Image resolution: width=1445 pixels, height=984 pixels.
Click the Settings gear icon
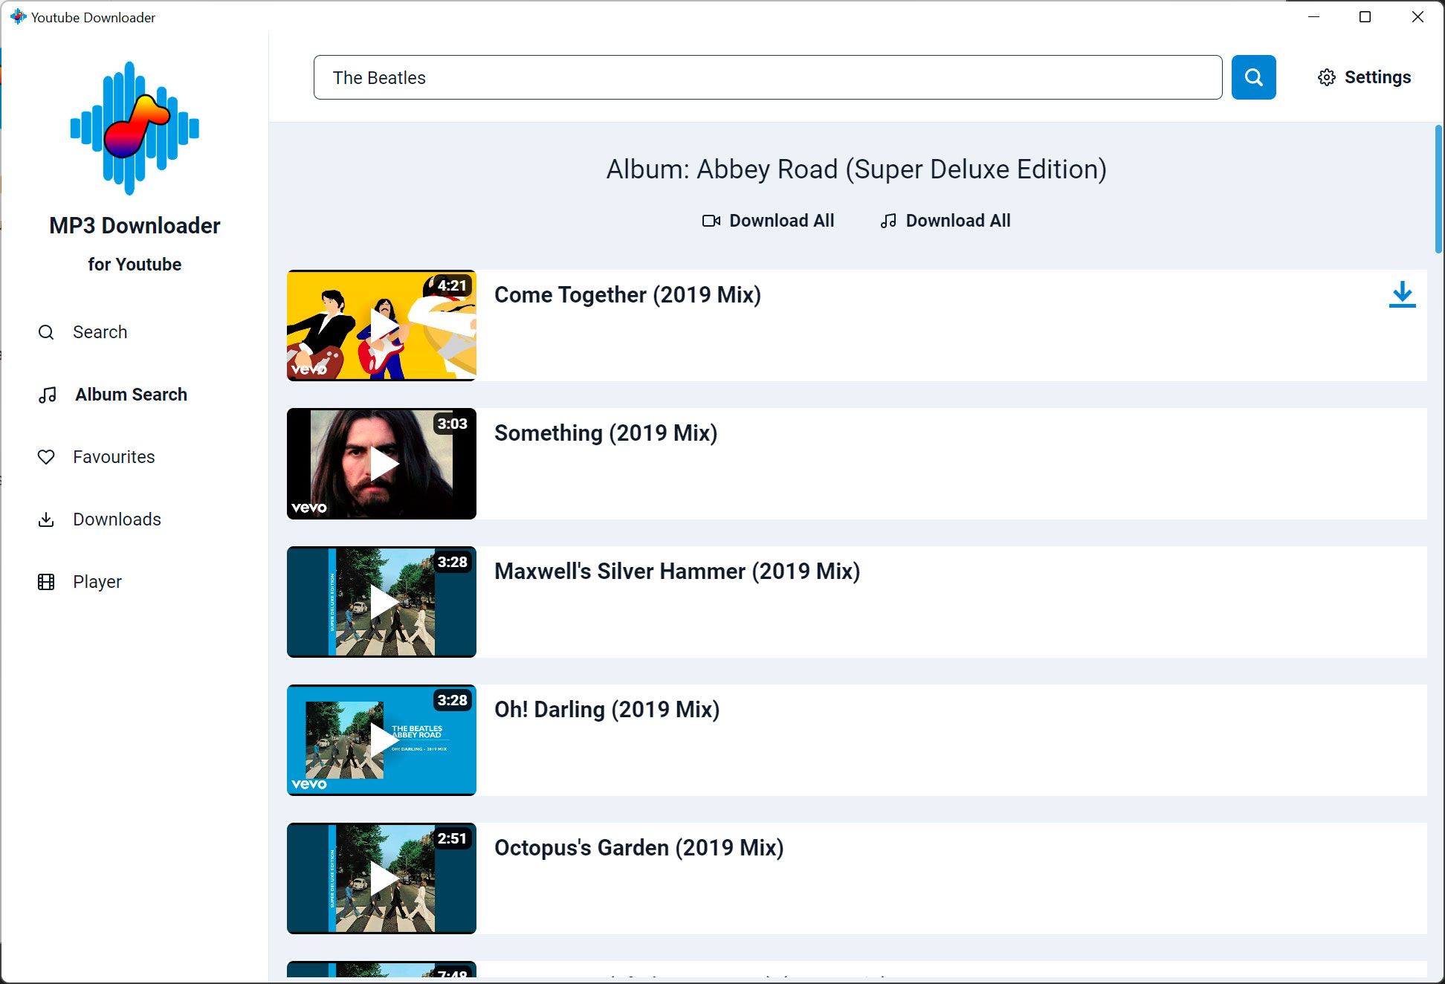click(1326, 77)
